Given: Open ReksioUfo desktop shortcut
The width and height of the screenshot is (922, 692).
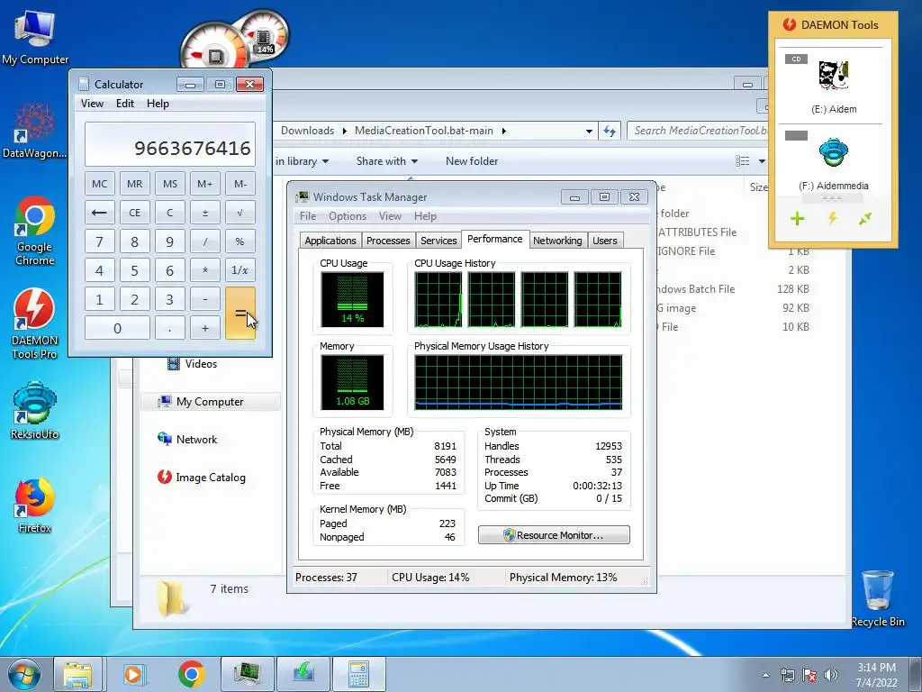Looking at the screenshot, I should pos(35,411).
